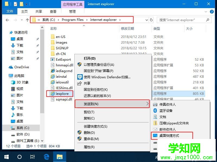Screen dimensions: 217x162
Task: Go up one level with the up arrow
Action: click(27, 20)
